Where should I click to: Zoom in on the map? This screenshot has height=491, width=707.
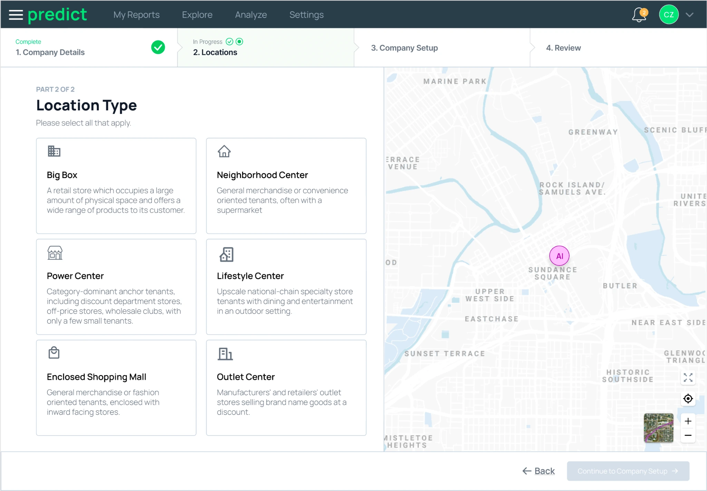[x=688, y=421]
